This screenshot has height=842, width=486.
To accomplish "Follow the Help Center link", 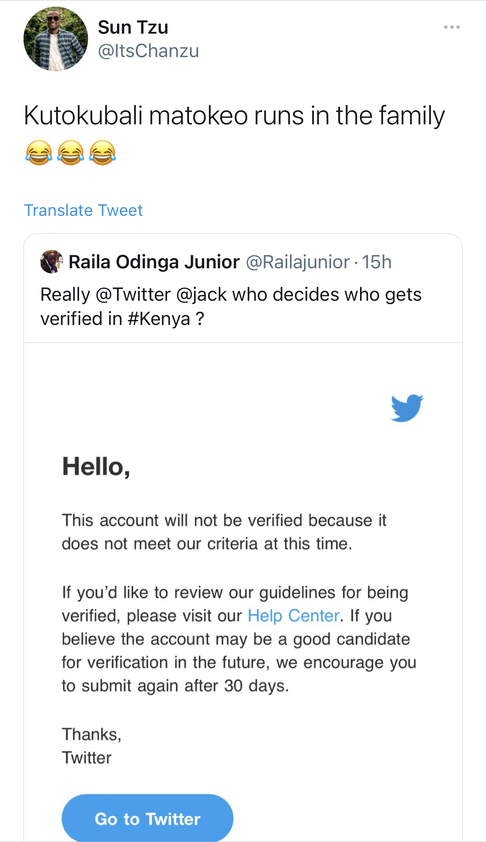I will pos(293,616).
